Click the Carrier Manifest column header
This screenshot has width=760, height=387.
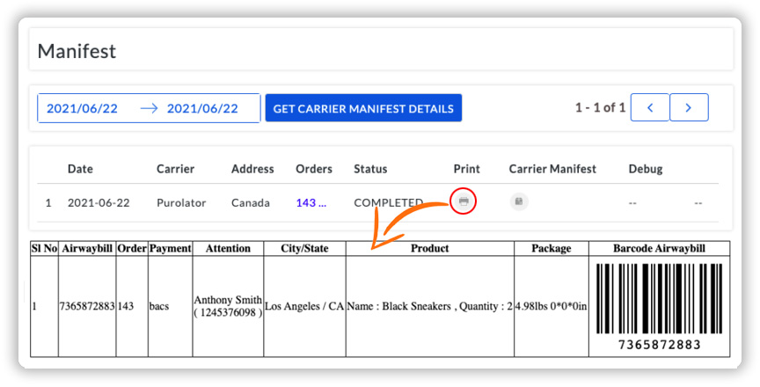pyautogui.click(x=552, y=169)
